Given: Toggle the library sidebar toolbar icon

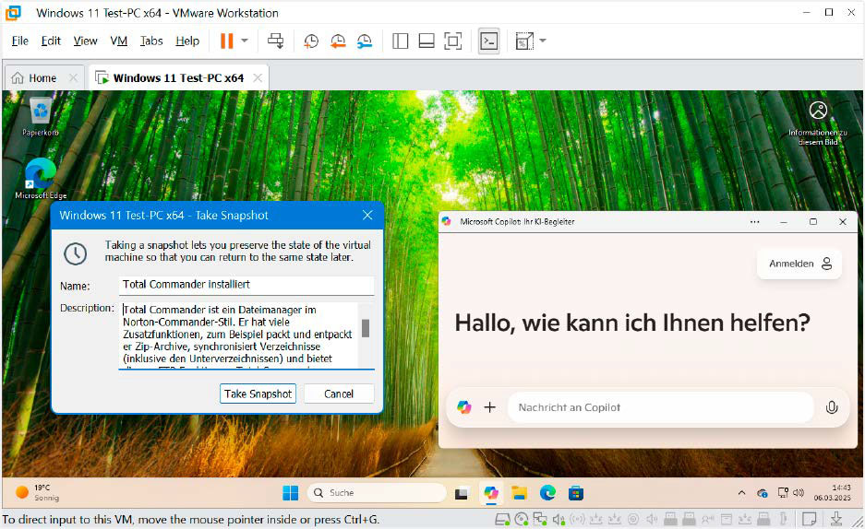Looking at the screenshot, I should 400,41.
